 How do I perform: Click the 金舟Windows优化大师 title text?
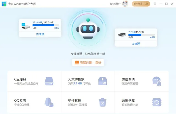point(22,4)
